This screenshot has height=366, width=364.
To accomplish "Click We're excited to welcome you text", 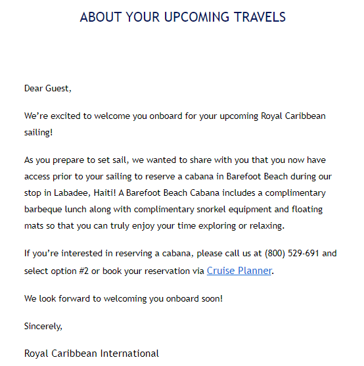I will point(85,116).
